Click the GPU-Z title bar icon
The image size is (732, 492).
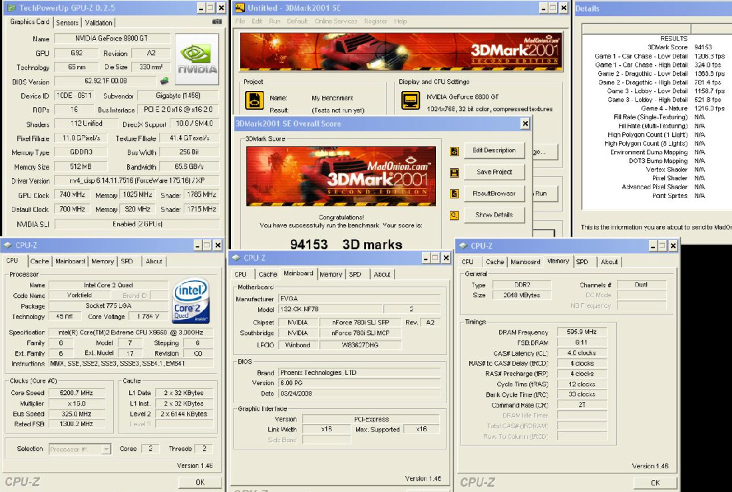[12, 8]
